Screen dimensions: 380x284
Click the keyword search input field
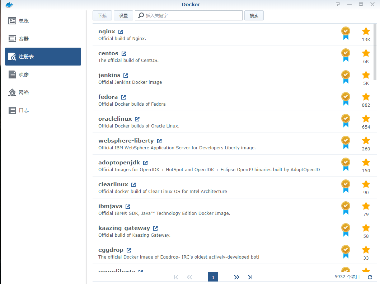point(188,15)
